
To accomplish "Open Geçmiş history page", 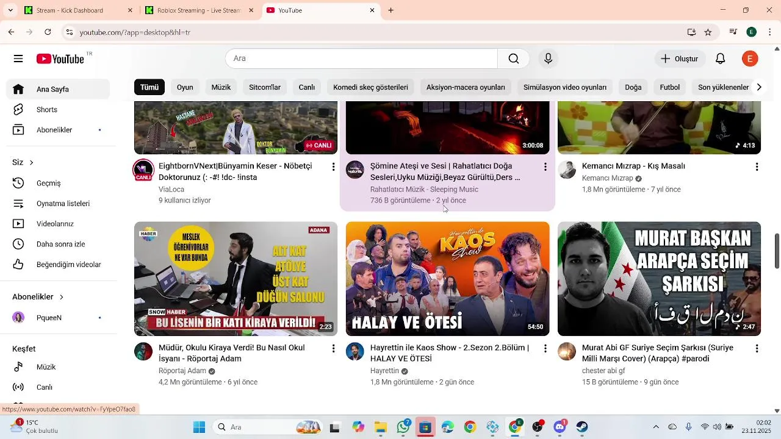I will click(x=58, y=183).
